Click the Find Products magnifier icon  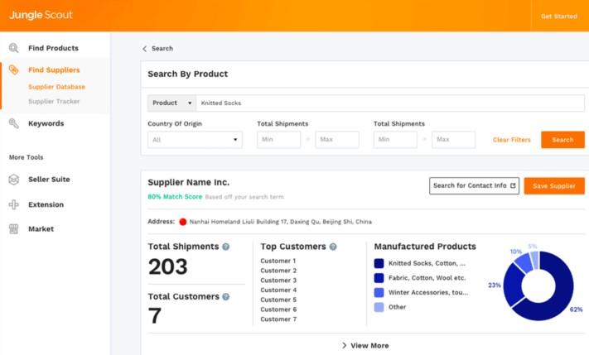tap(13, 48)
